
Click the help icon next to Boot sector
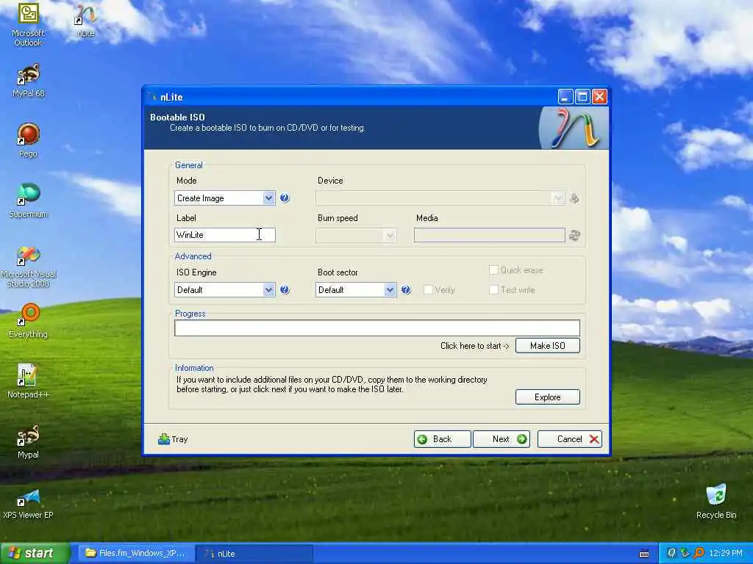406,289
